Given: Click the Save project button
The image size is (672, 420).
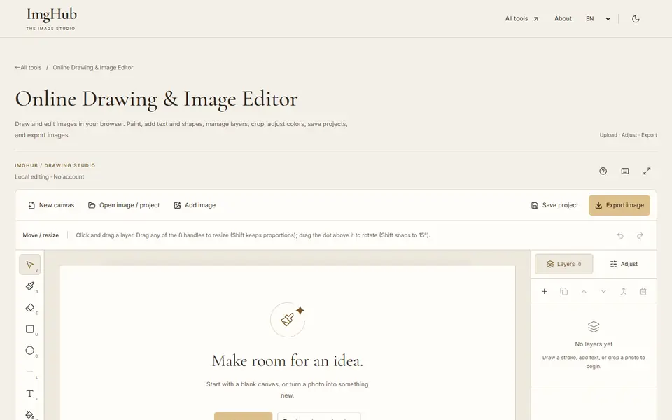Looking at the screenshot, I should tap(554, 205).
